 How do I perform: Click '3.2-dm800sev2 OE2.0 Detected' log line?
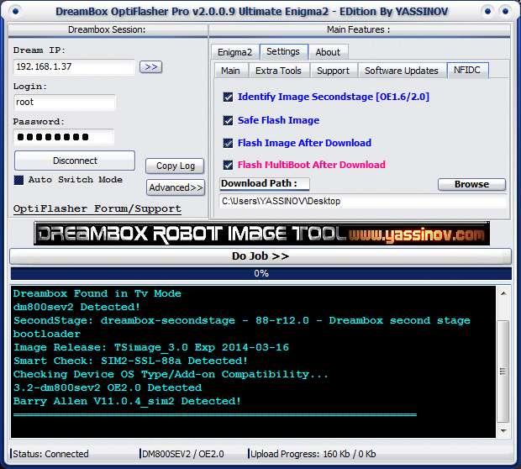coord(108,387)
